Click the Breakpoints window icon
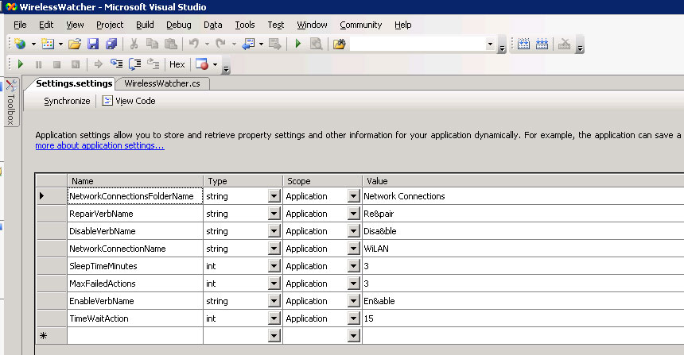The height and width of the screenshot is (355, 684). [x=202, y=64]
